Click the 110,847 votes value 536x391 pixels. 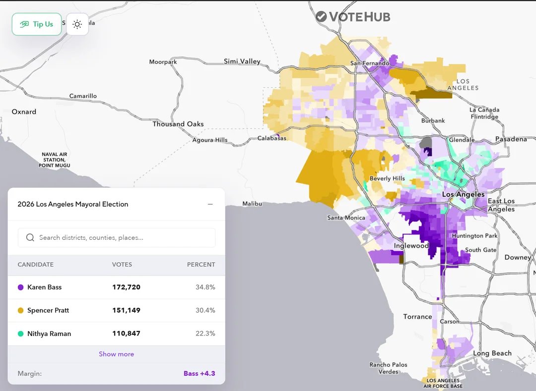(127, 334)
